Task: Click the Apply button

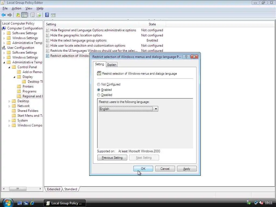Action: click(x=187, y=169)
